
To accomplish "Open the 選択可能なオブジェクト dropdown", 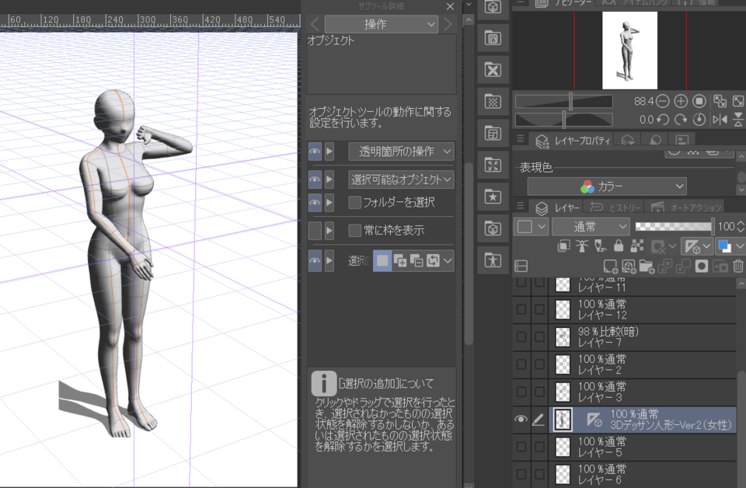I will click(401, 180).
